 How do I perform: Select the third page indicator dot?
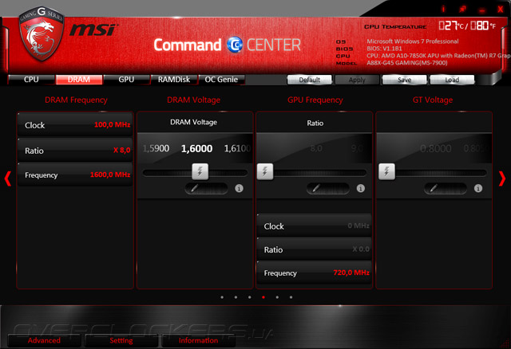249,297
